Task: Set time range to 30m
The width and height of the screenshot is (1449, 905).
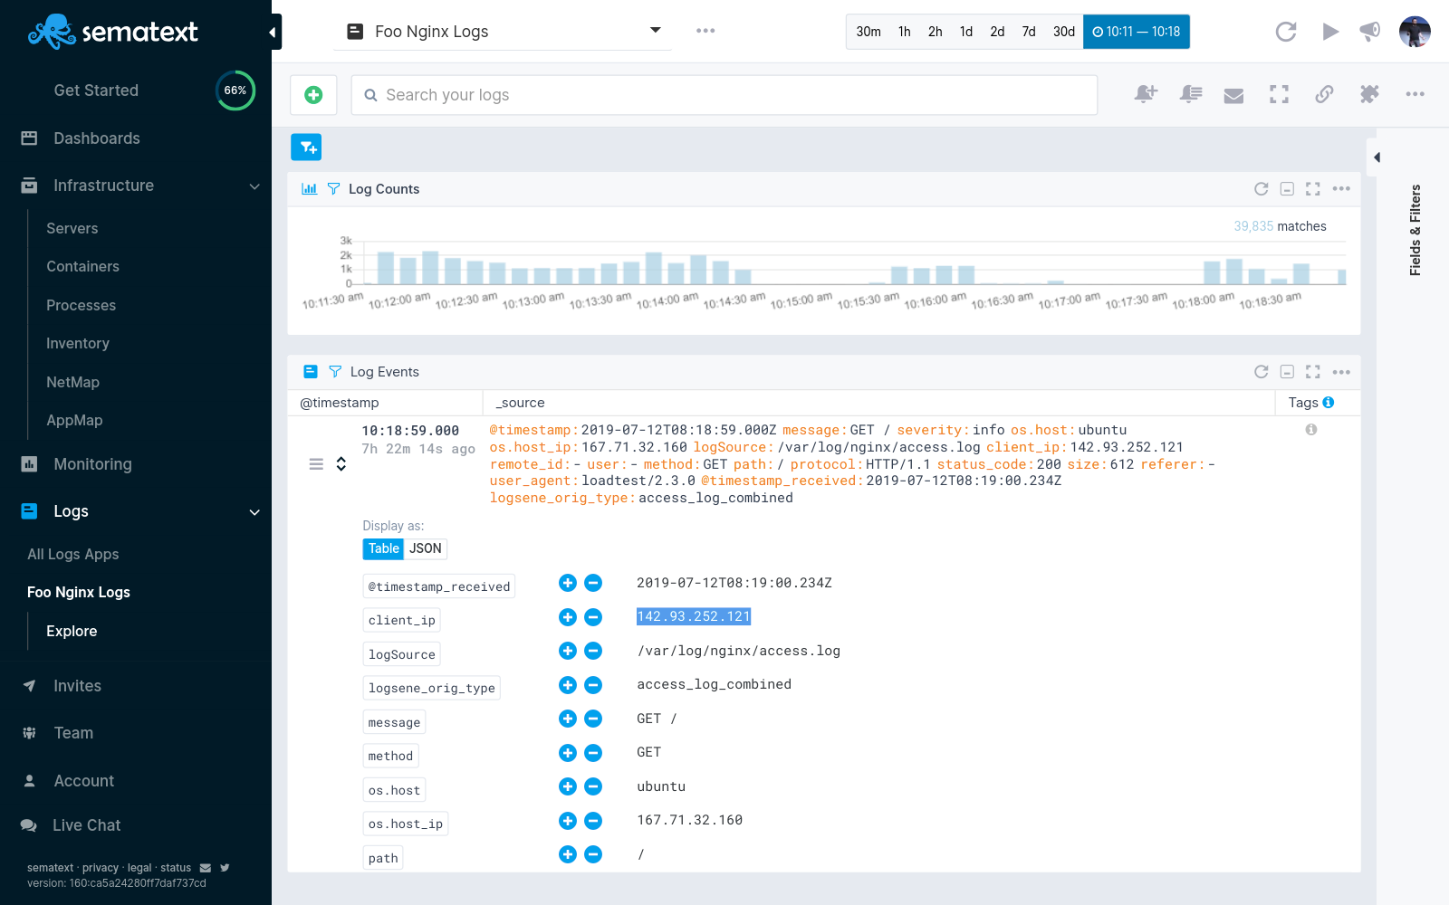Action: 868,32
